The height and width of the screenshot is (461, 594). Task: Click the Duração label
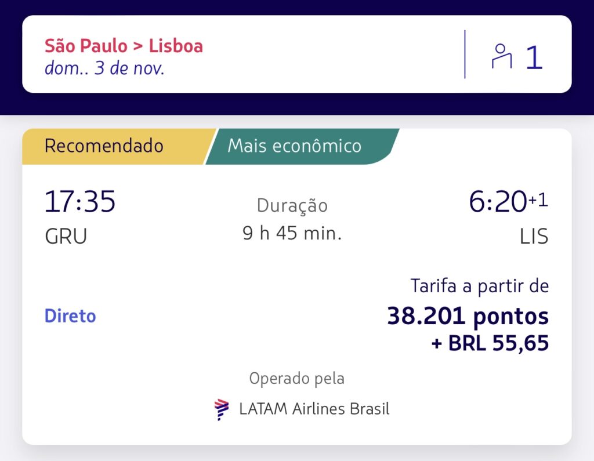pos(292,206)
